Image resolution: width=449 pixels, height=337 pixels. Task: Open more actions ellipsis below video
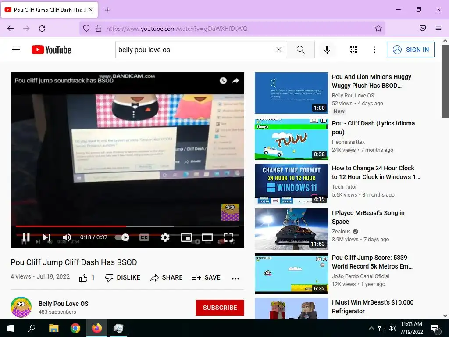click(x=235, y=278)
